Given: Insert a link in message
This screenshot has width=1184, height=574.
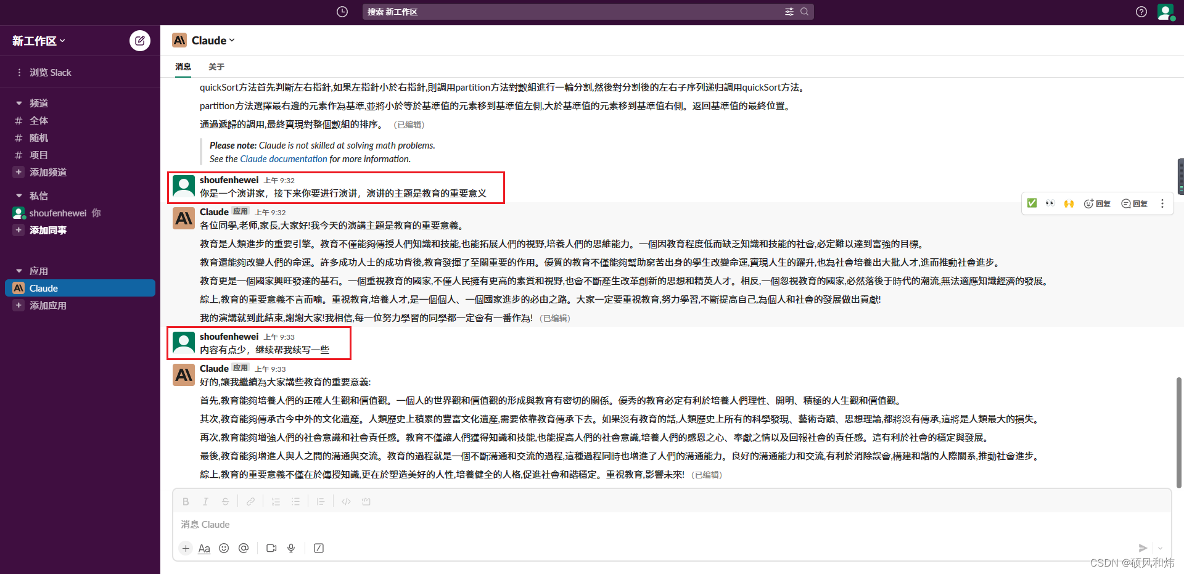Looking at the screenshot, I should [x=250, y=502].
